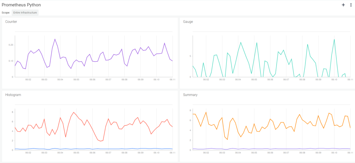Image resolution: width=355 pixels, height=163 pixels.
Task: Open the Entire Infrastructure scope selector
Action: (x=25, y=13)
